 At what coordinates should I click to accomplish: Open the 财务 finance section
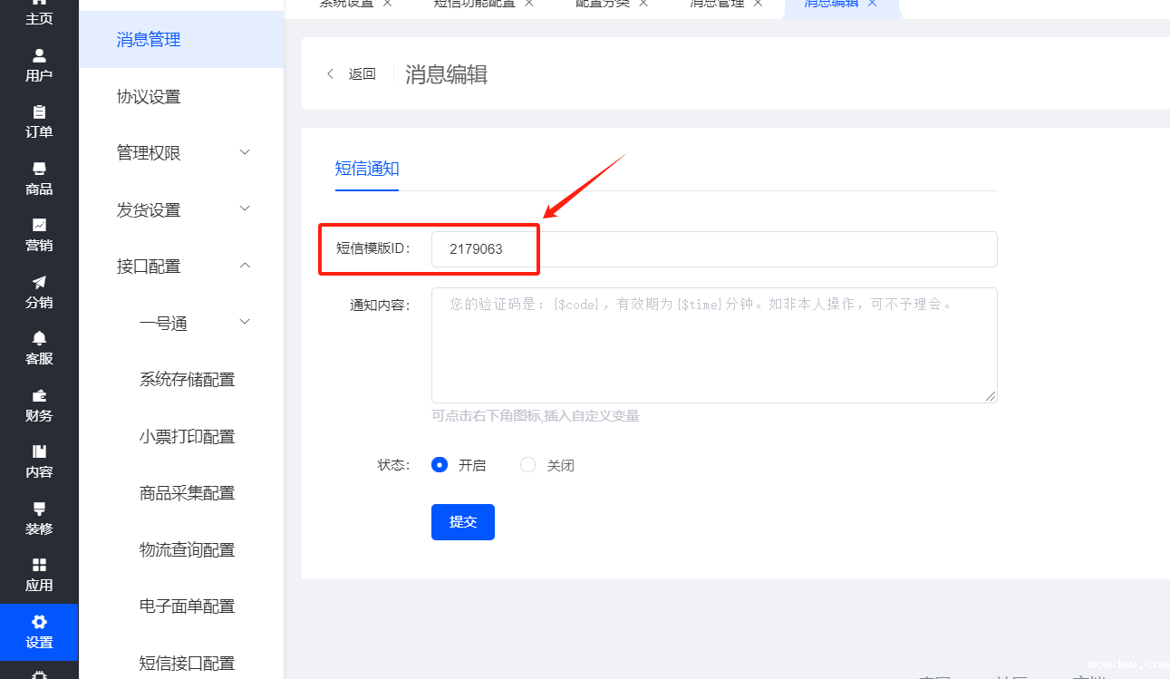[x=39, y=405]
